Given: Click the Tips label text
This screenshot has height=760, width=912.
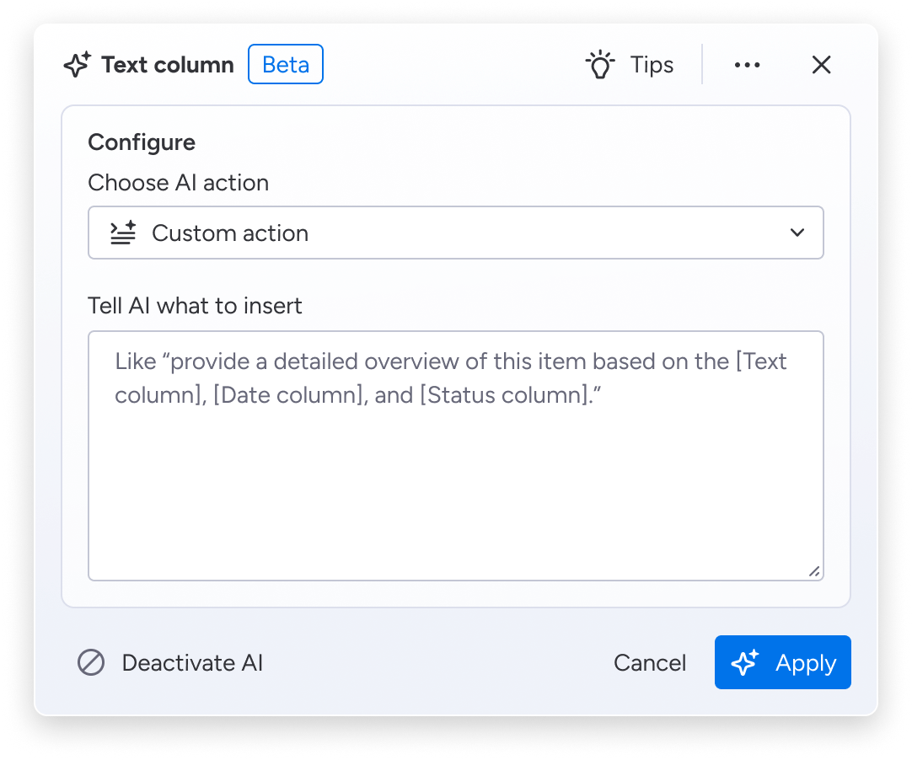Looking at the screenshot, I should point(652,65).
